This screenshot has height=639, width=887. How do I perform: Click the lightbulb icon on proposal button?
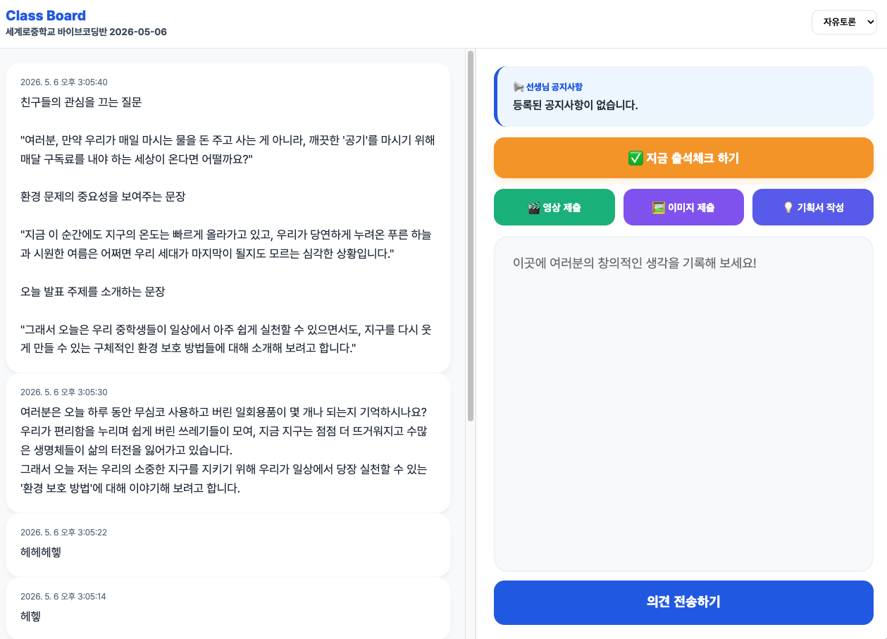[x=788, y=208]
